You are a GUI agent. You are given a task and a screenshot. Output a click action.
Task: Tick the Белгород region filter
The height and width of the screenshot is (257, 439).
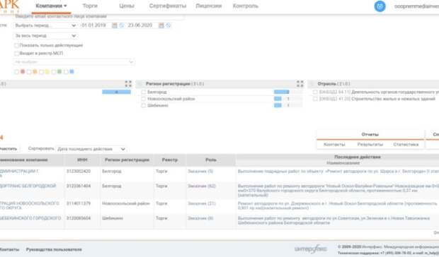144,92
